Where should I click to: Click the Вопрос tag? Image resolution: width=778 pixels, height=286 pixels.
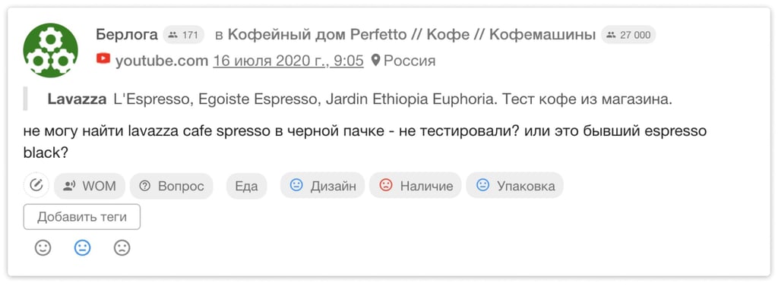click(172, 186)
